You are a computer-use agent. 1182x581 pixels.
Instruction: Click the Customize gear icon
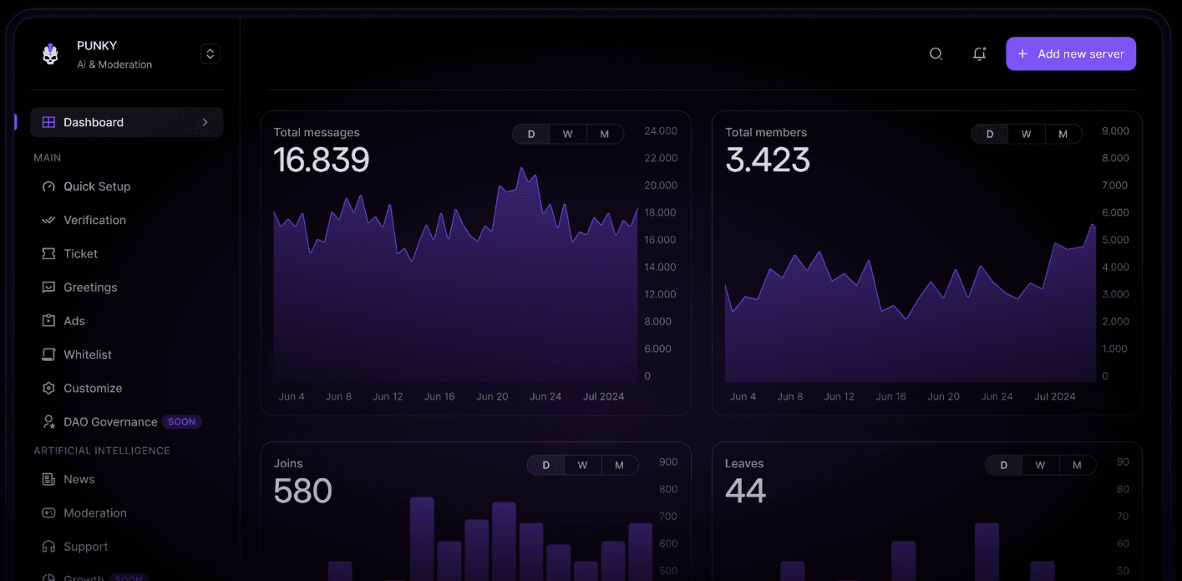tap(48, 388)
